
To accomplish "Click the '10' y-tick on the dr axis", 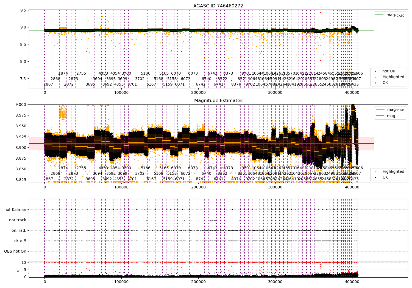I will point(24,262).
